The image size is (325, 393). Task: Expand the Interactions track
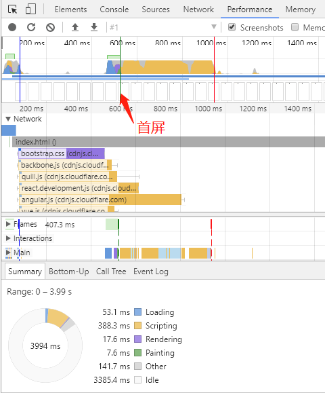[x=8, y=238]
